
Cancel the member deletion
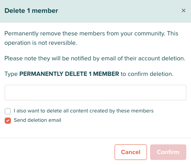(131, 152)
